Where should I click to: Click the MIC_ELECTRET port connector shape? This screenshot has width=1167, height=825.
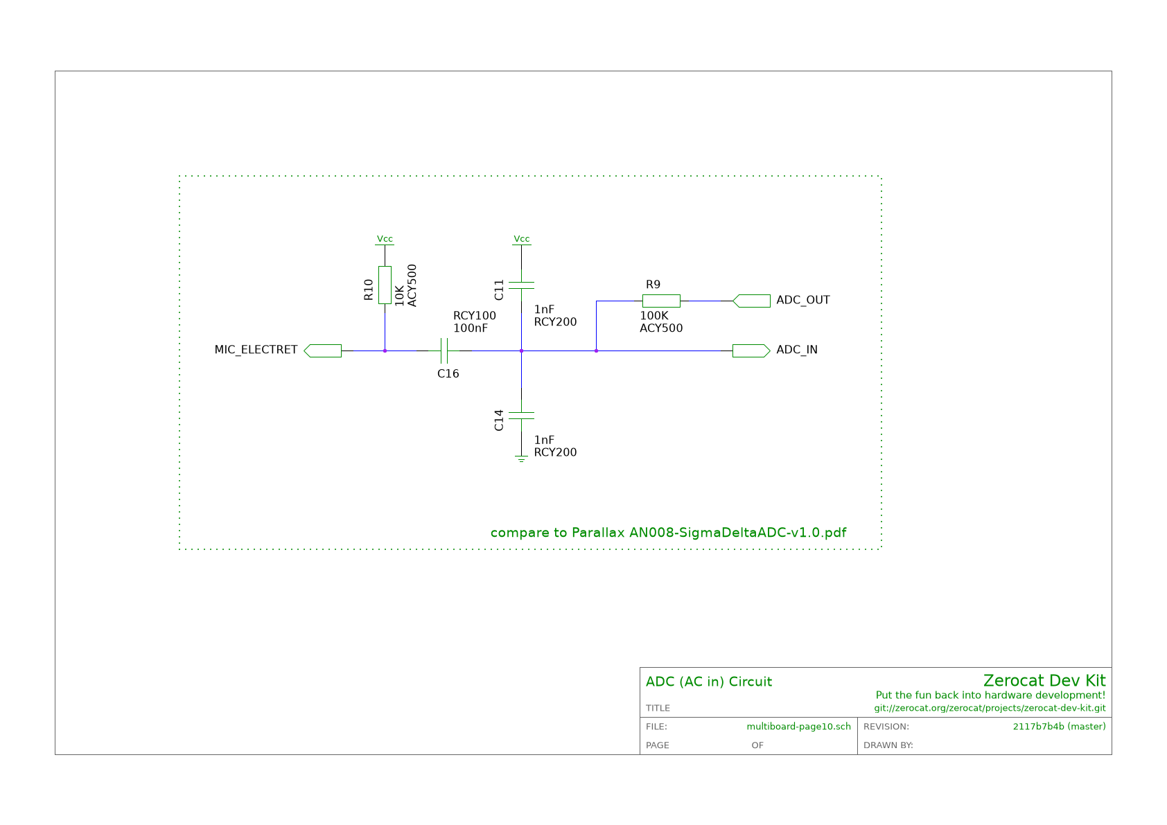click(323, 351)
